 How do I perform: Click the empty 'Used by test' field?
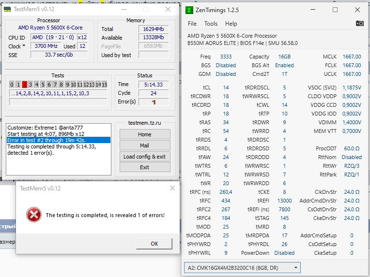pyautogui.click(x=154, y=55)
